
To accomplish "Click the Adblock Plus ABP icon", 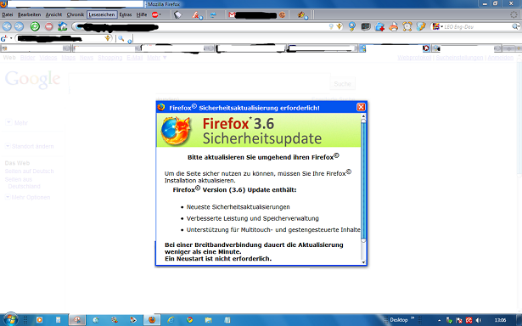I will [x=154, y=14].
